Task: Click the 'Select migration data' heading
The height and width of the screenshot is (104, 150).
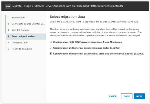Action: 67,17
